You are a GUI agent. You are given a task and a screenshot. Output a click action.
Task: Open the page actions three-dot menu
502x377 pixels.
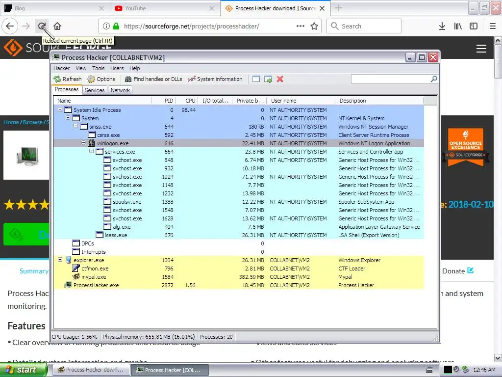(301, 26)
